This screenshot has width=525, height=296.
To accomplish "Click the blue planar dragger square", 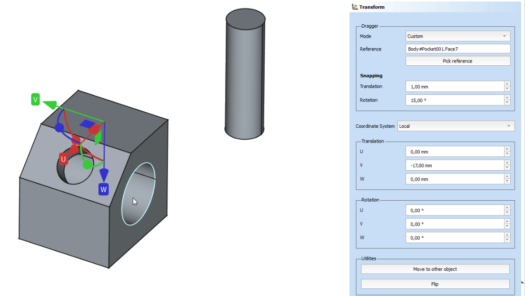I will (88, 124).
